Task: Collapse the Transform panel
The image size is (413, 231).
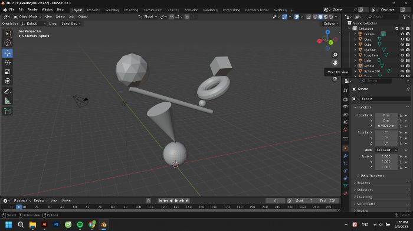Action: pyautogui.click(x=363, y=108)
